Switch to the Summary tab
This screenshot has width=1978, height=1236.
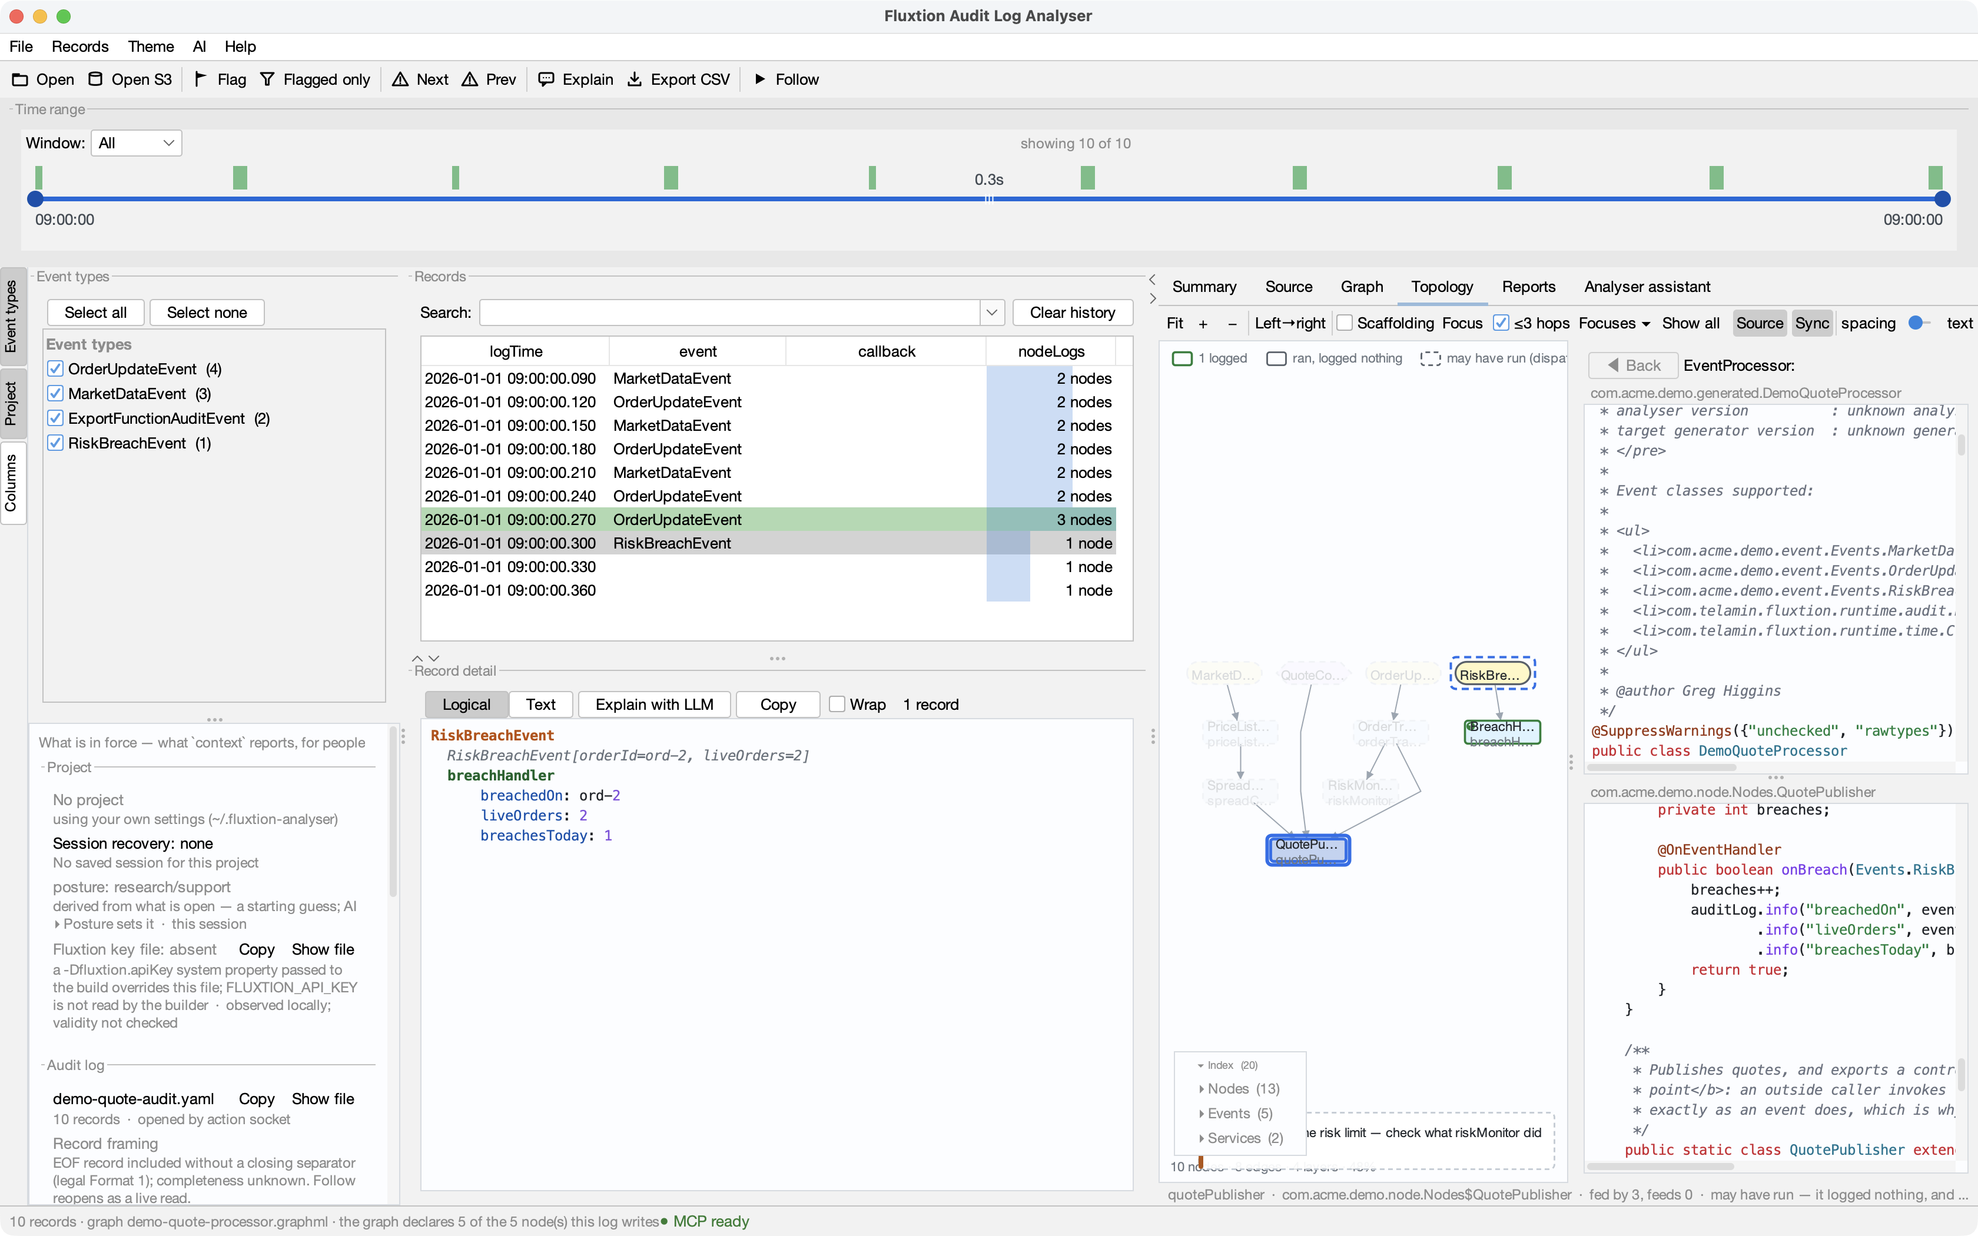pos(1204,286)
